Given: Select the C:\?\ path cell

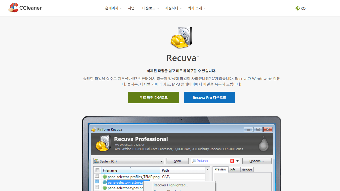Looking at the screenshot, I should point(166,177).
